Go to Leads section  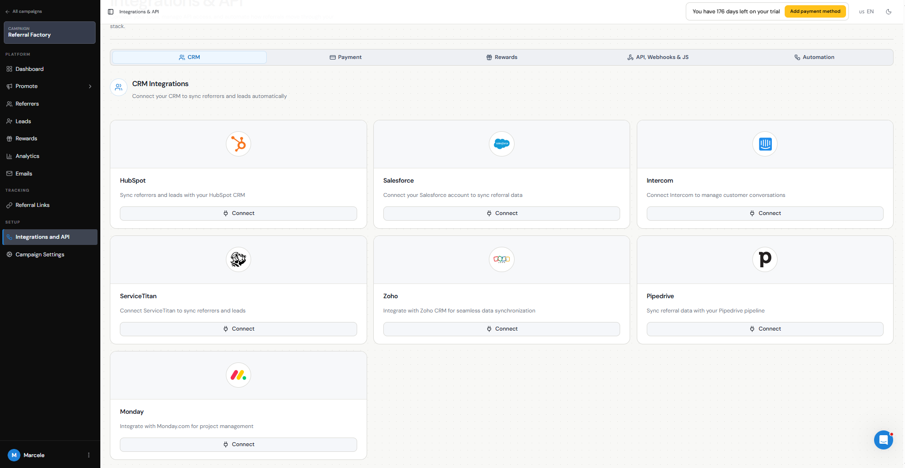[50, 121]
